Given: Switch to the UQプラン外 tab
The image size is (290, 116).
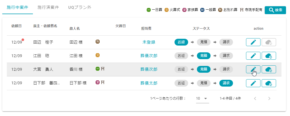Looking at the screenshot, I should (80, 7).
